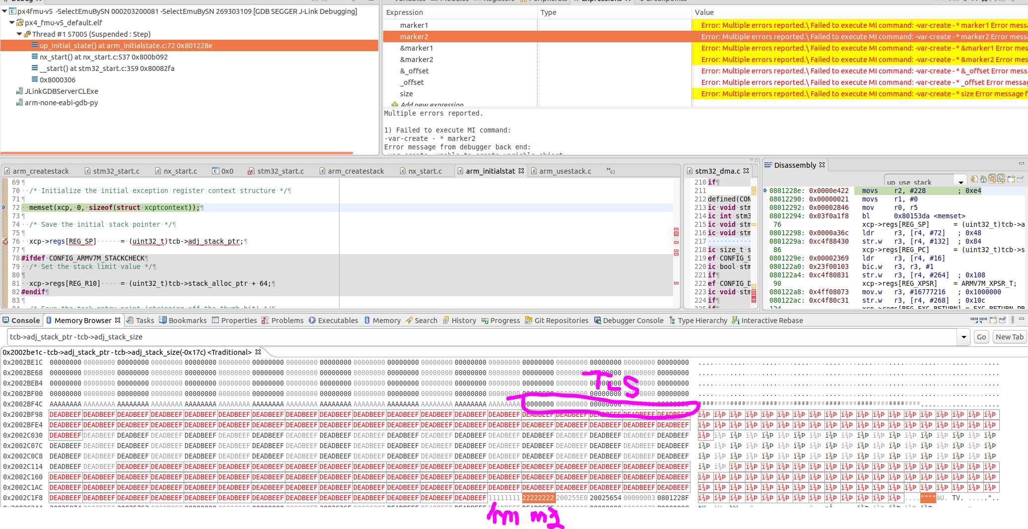Collapse Thread #1 57005 node

tap(19, 34)
